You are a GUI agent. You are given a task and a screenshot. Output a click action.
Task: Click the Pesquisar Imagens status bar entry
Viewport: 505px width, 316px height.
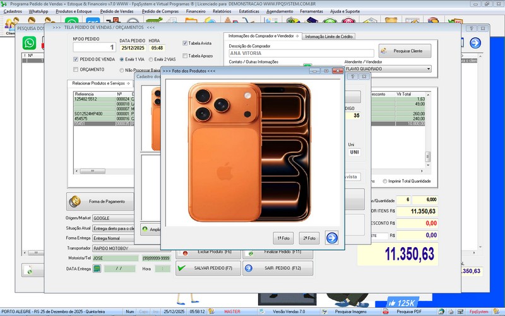pyautogui.click(x=351, y=312)
